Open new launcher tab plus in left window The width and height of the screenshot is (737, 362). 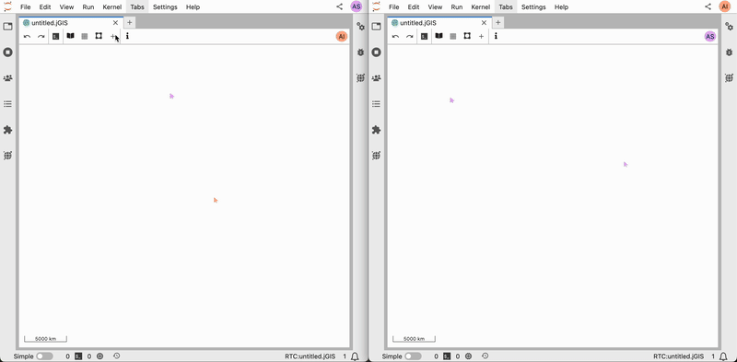(130, 22)
